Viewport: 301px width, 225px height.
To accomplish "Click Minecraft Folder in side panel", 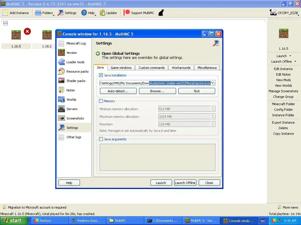I will [x=283, y=104].
